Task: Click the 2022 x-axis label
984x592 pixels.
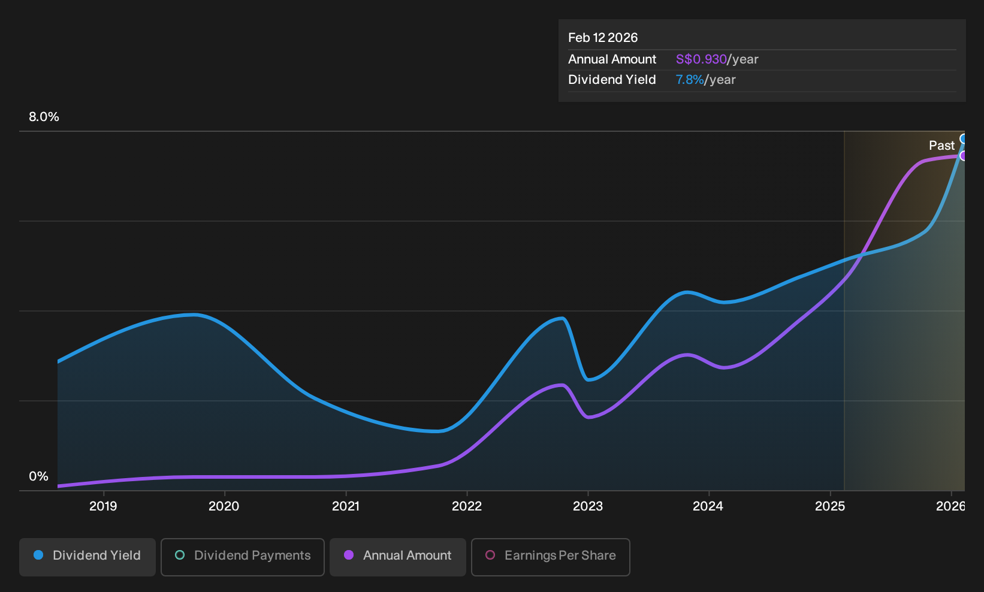Action: [x=467, y=506]
